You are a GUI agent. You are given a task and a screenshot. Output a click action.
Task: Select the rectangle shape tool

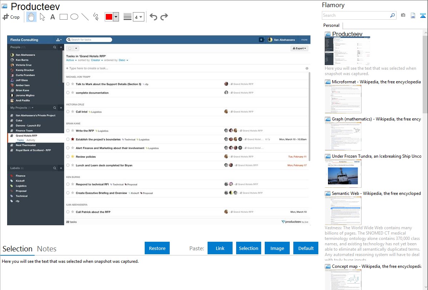point(63,17)
